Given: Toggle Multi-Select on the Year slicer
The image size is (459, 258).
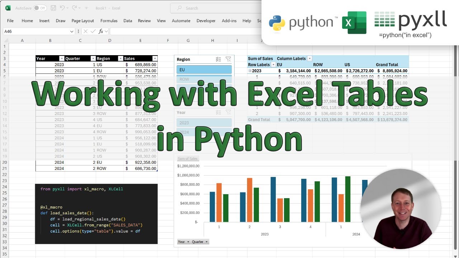Looking at the screenshot, I should pyautogui.click(x=218, y=112).
